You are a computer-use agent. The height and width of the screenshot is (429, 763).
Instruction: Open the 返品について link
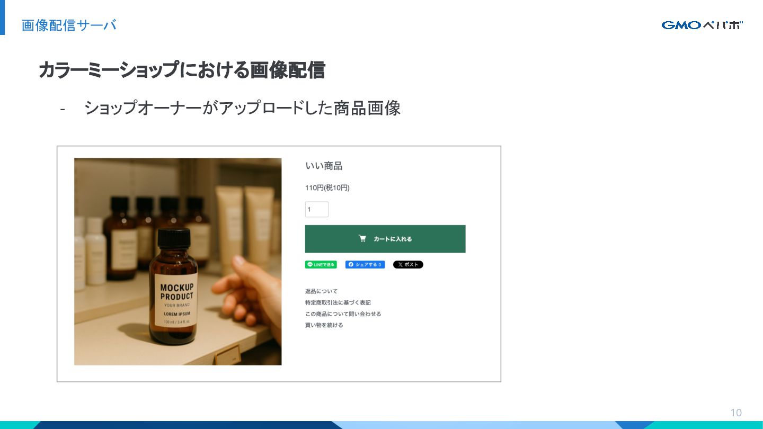[x=321, y=291]
